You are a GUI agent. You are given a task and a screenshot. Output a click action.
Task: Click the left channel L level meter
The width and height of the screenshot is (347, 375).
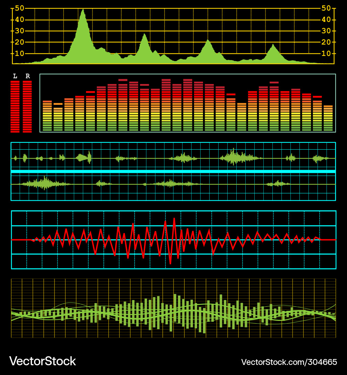[15, 106]
